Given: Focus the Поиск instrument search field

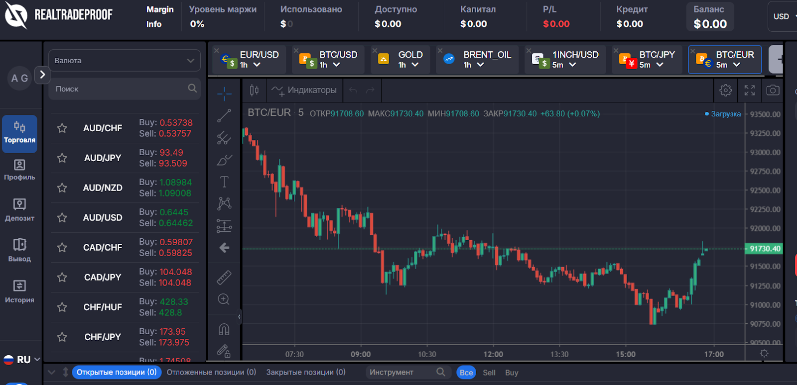Looking at the screenshot, I should coord(125,89).
